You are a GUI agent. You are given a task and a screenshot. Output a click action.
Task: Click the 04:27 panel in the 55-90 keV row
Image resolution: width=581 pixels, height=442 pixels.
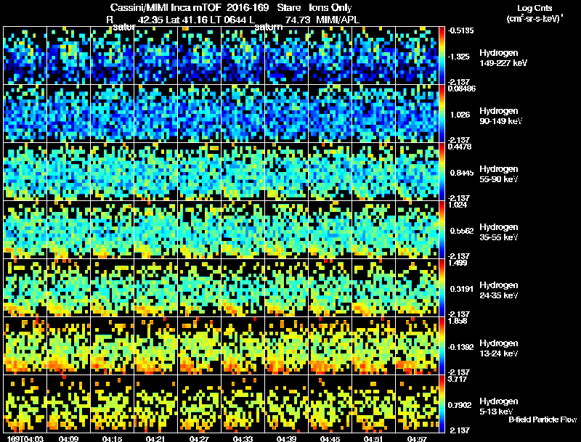click(x=199, y=172)
